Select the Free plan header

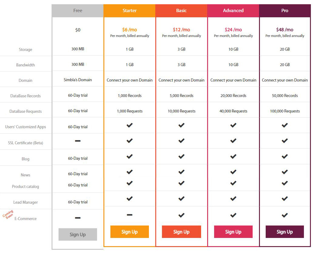tap(78, 11)
